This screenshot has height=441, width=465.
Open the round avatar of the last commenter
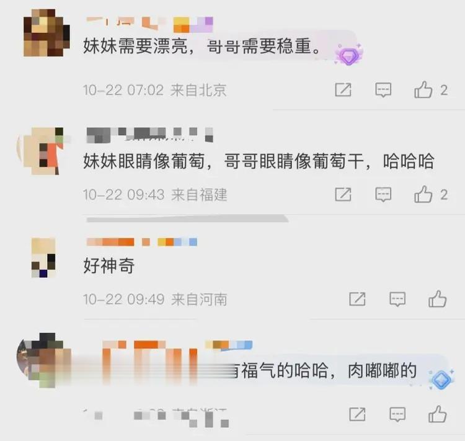[x=42, y=360]
